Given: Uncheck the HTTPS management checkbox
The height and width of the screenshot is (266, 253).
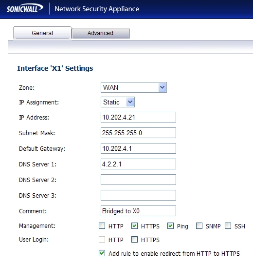Looking at the screenshot, I should (134, 226).
